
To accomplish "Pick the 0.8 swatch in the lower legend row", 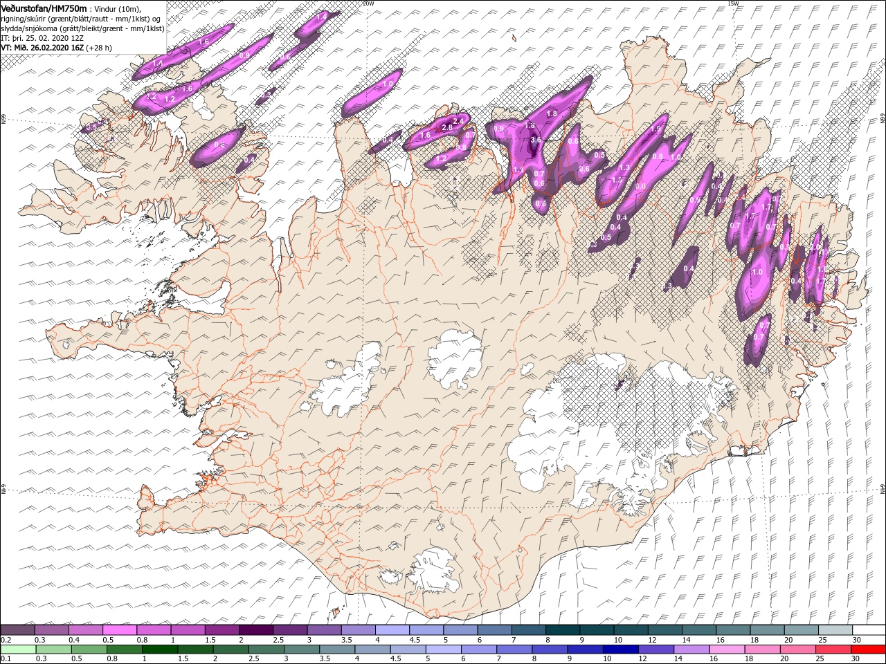I will 124,649.
